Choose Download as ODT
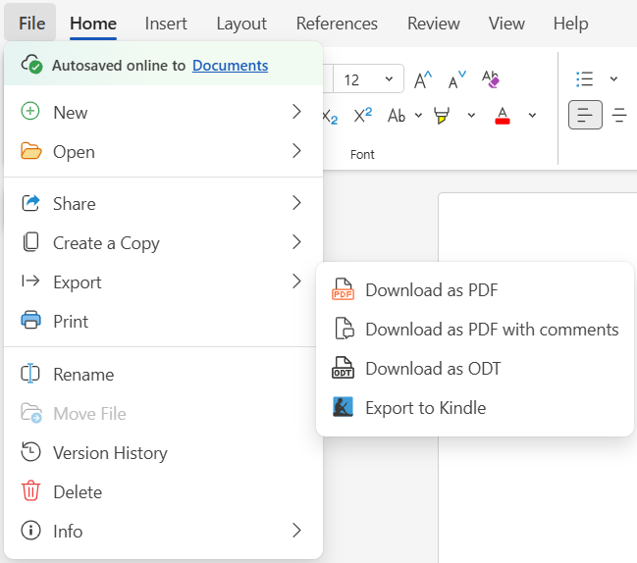The height and width of the screenshot is (563, 637). click(474, 368)
